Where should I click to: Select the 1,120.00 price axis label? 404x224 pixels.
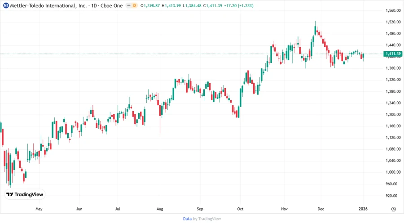click(393, 138)
